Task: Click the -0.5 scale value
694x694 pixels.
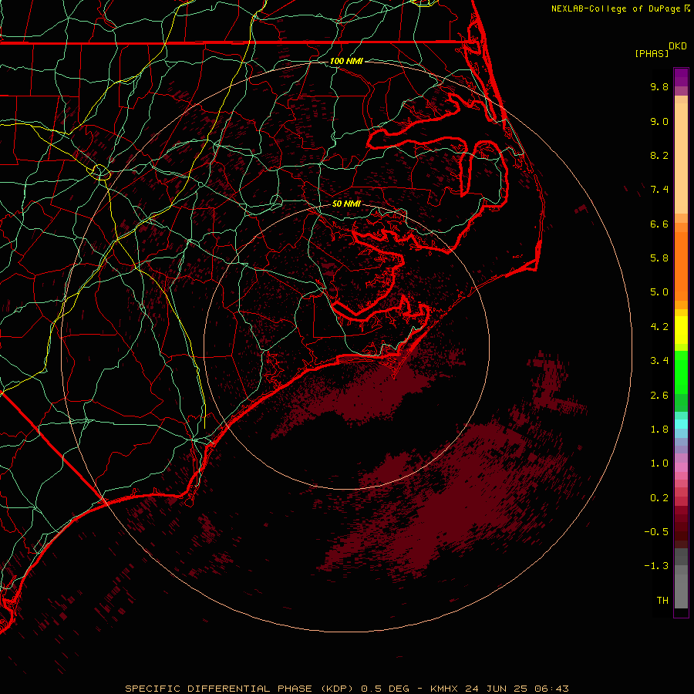Action: click(x=656, y=532)
